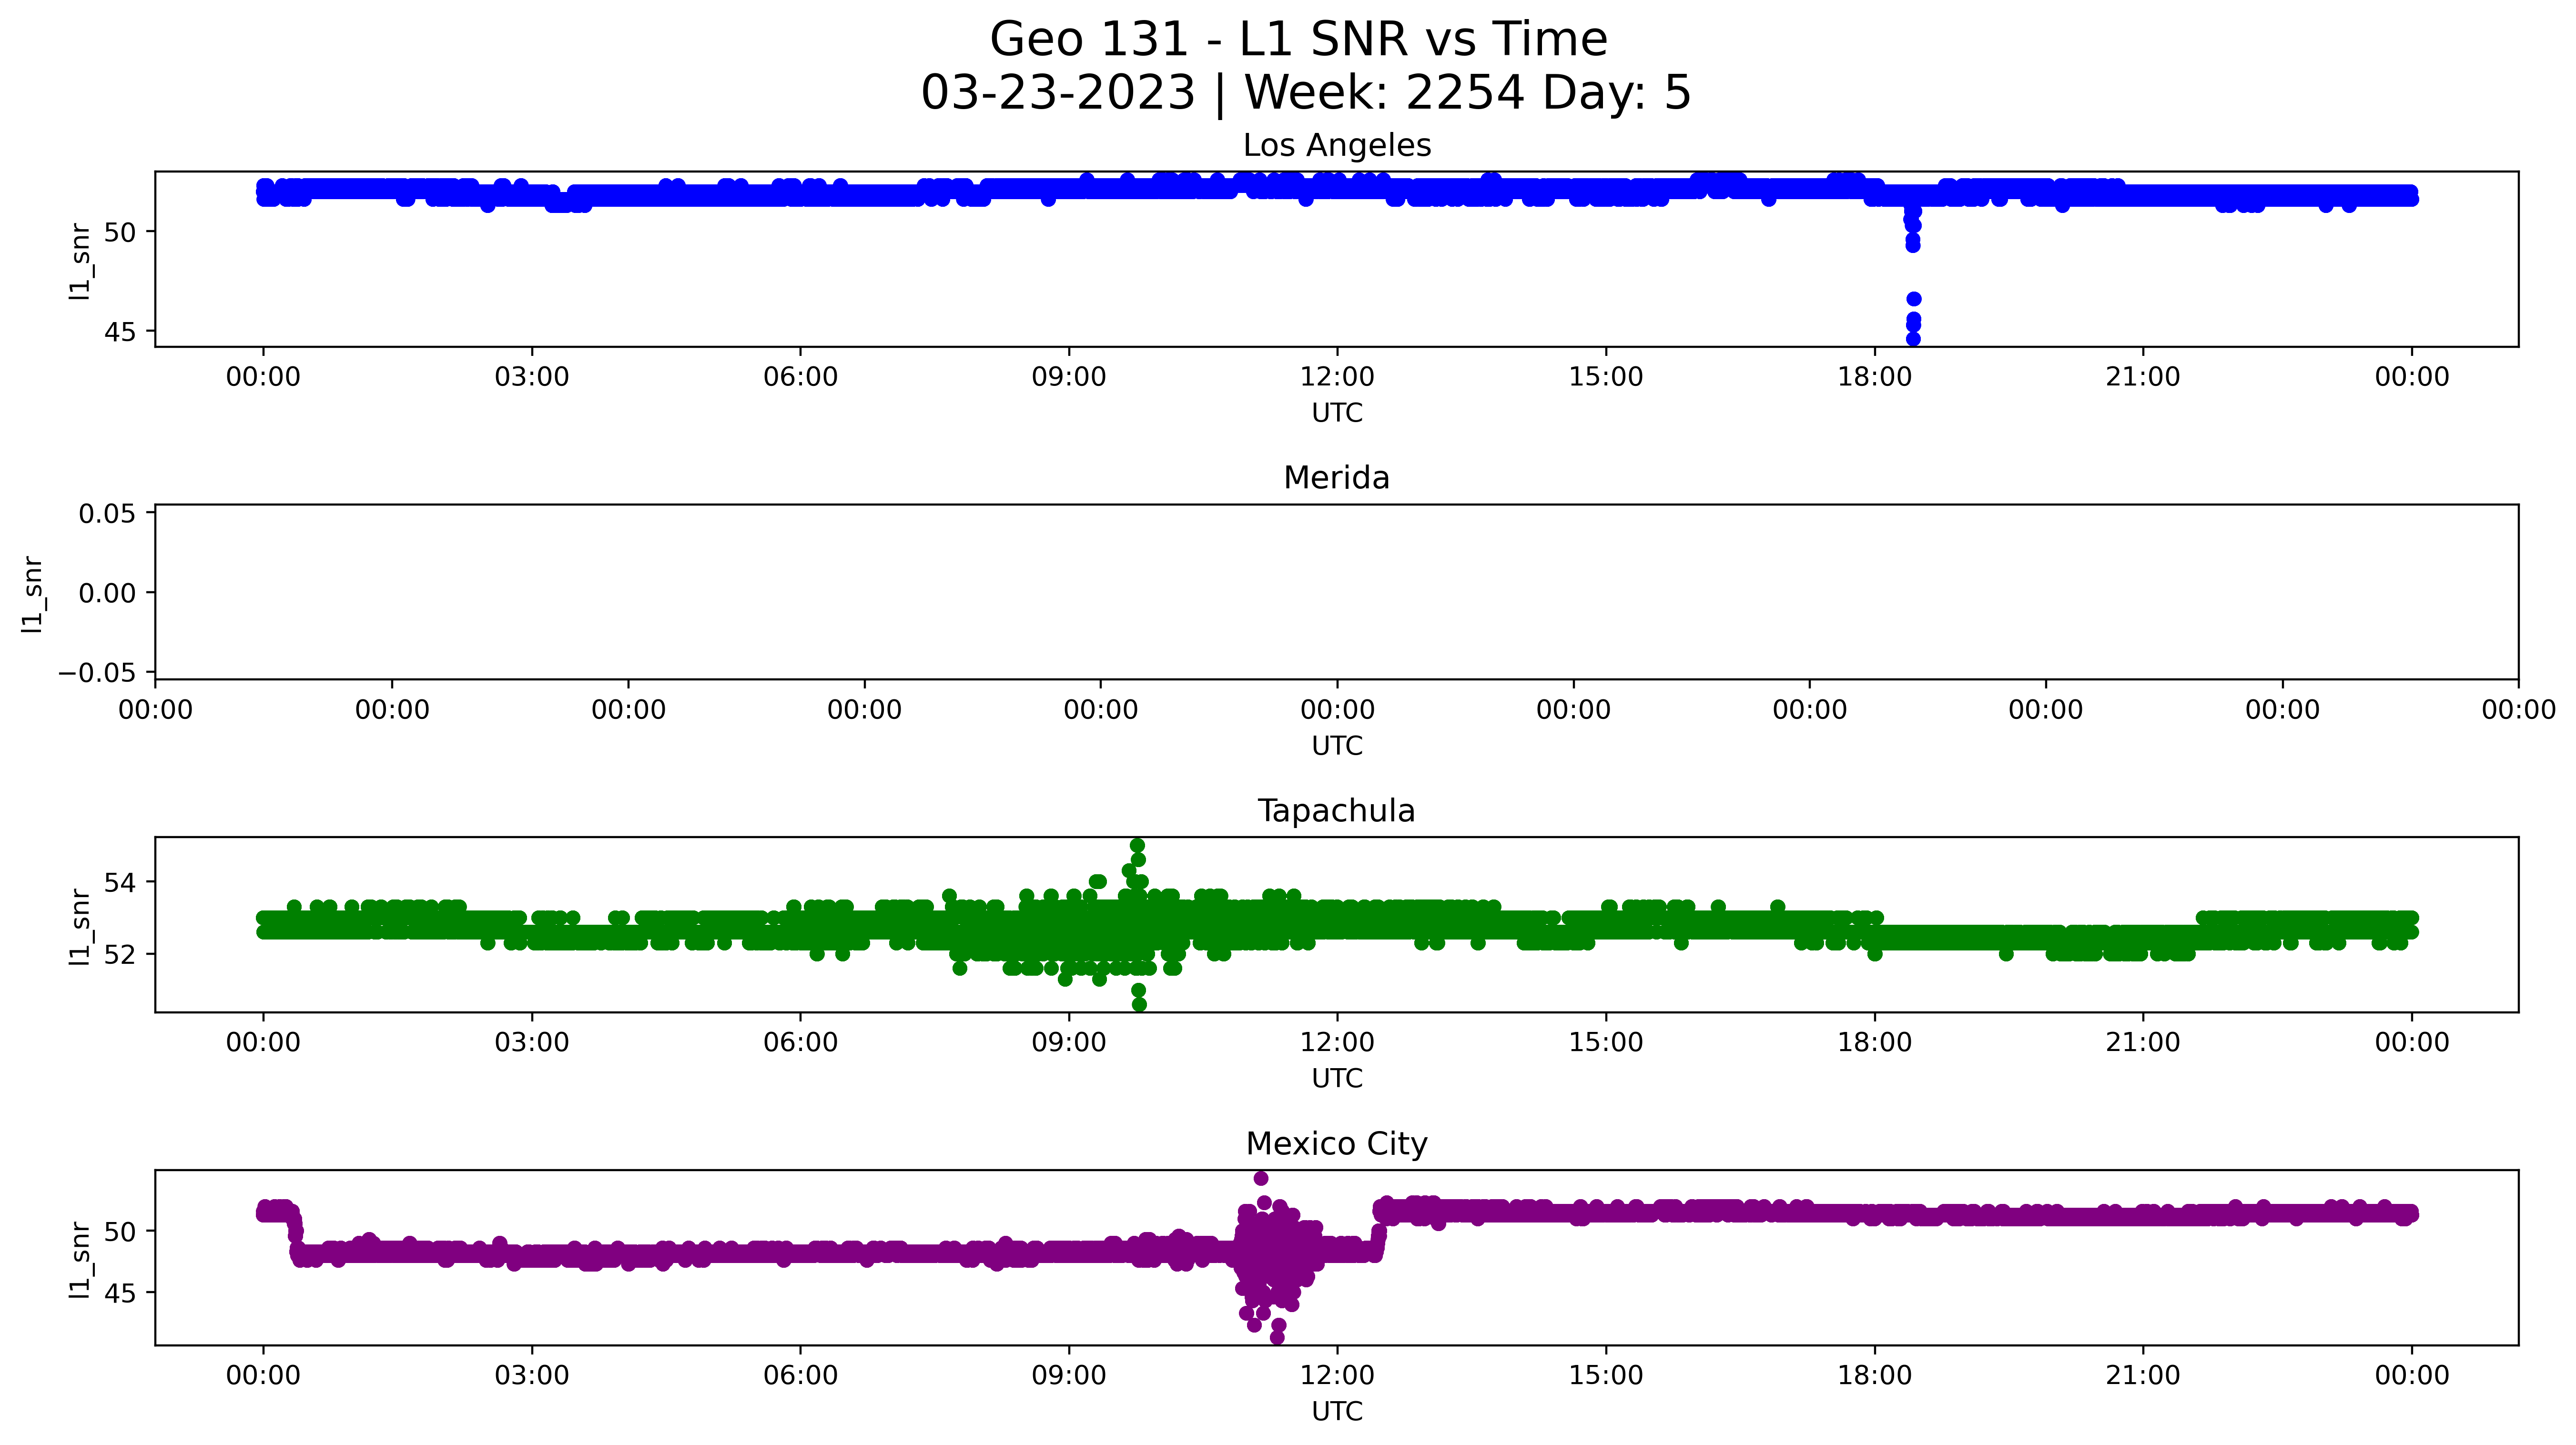The image size is (2576, 1445).
Task: Click the '12:00' tick under the Tapachula plot
Action: (1337, 1043)
